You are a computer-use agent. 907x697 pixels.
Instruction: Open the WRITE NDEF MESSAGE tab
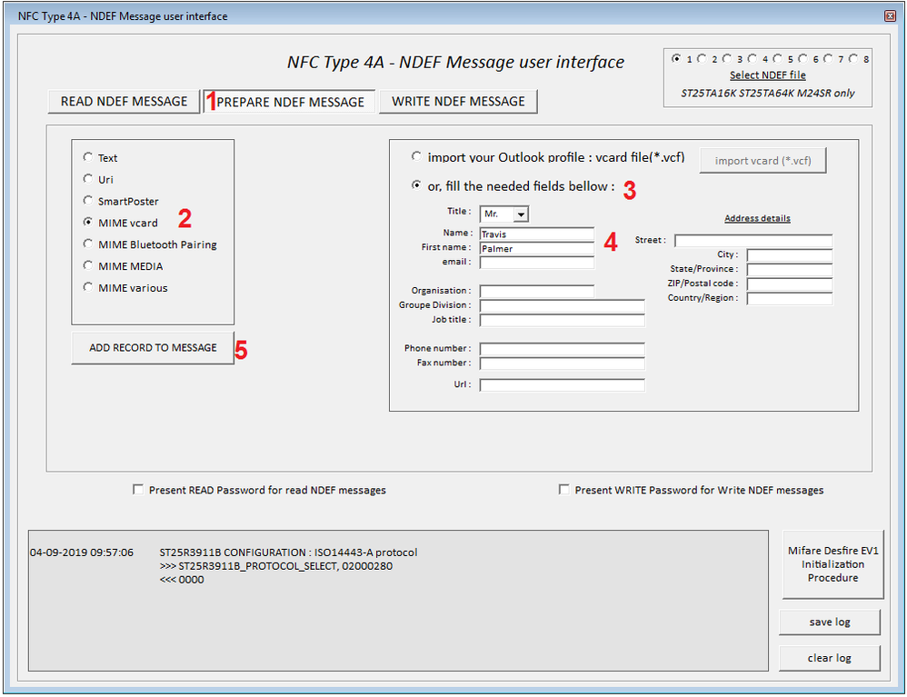click(x=458, y=101)
